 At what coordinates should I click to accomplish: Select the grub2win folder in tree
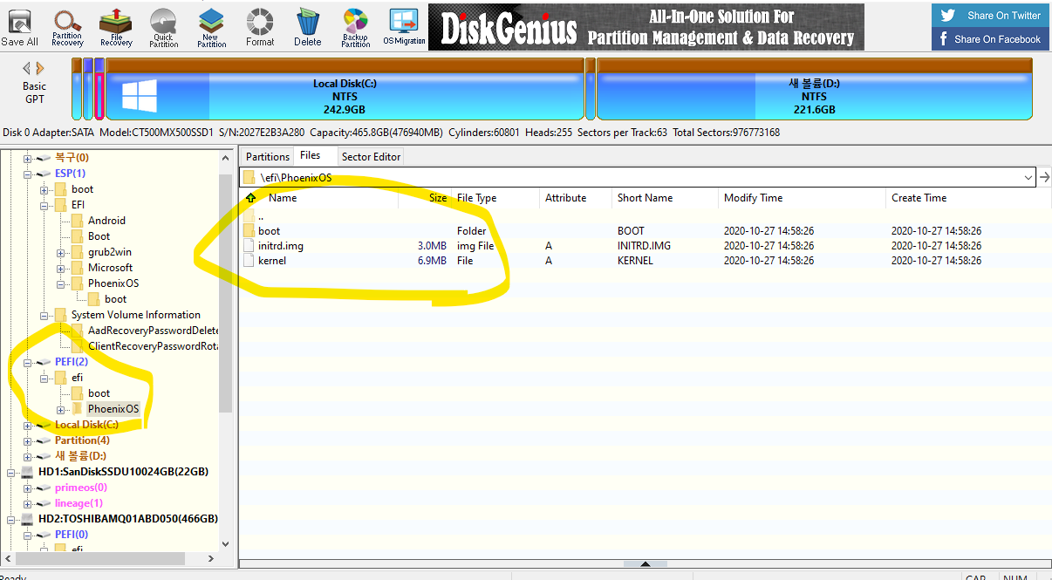[110, 252]
